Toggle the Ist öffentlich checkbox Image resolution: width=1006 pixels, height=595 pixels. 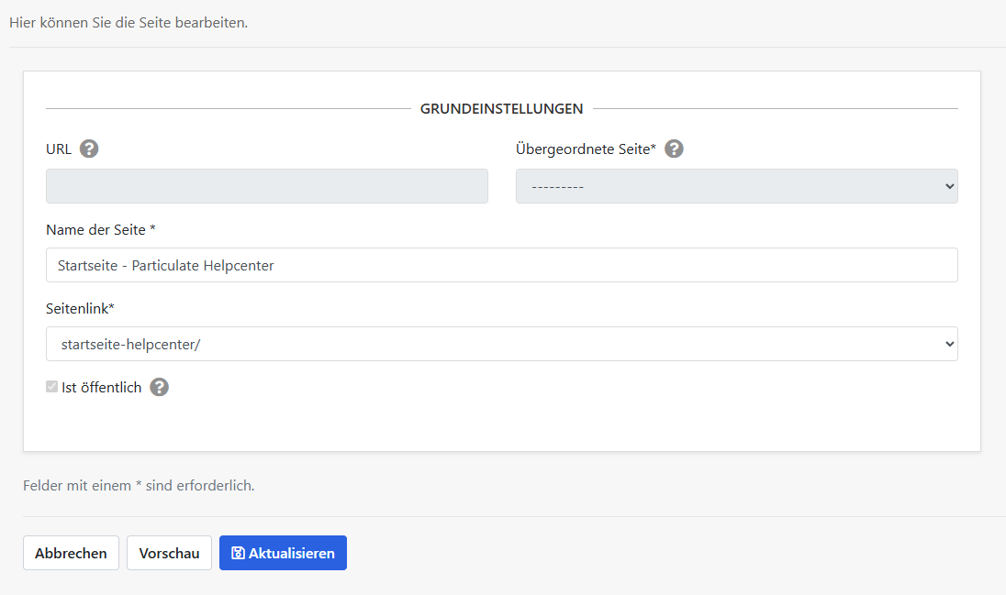pyautogui.click(x=51, y=387)
